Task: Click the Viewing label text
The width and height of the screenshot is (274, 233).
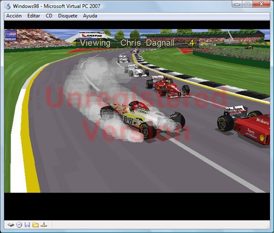Action: pos(95,43)
